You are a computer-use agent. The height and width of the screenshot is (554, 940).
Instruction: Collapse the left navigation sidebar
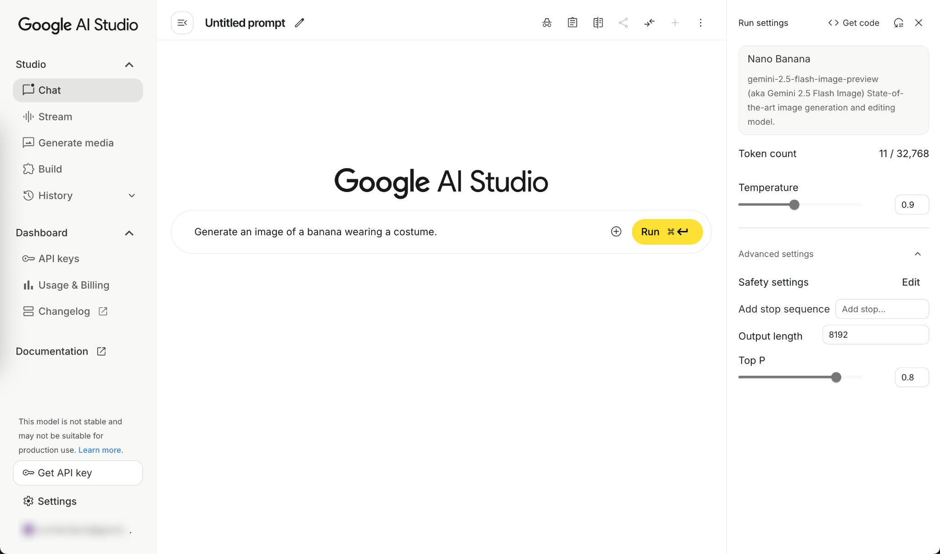pyautogui.click(x=182, y=23)
